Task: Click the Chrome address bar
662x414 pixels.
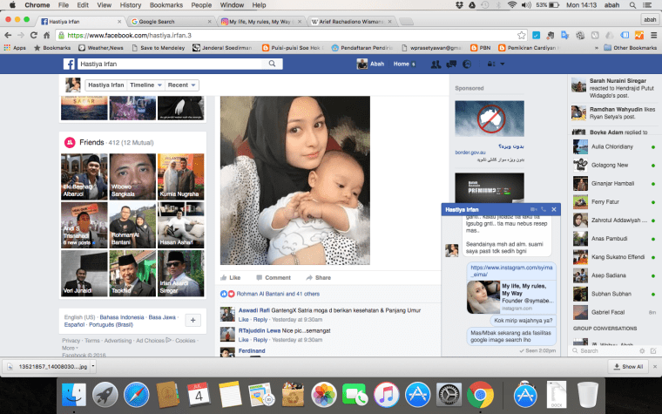Action: pos(291,36)
